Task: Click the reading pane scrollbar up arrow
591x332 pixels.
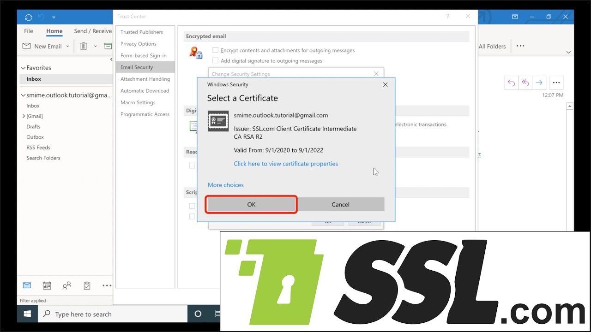Action: pyautogui.click(x=570, y=107)
